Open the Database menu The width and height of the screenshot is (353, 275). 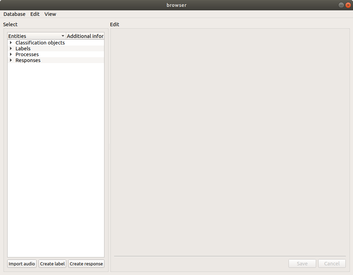pyautogui.click(x=14, y=14)
